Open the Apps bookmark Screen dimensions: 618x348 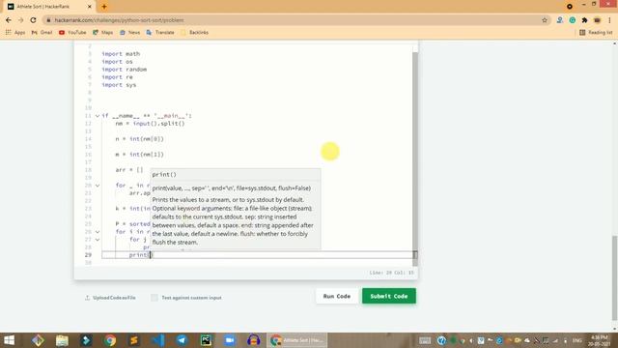pos(15,32)
